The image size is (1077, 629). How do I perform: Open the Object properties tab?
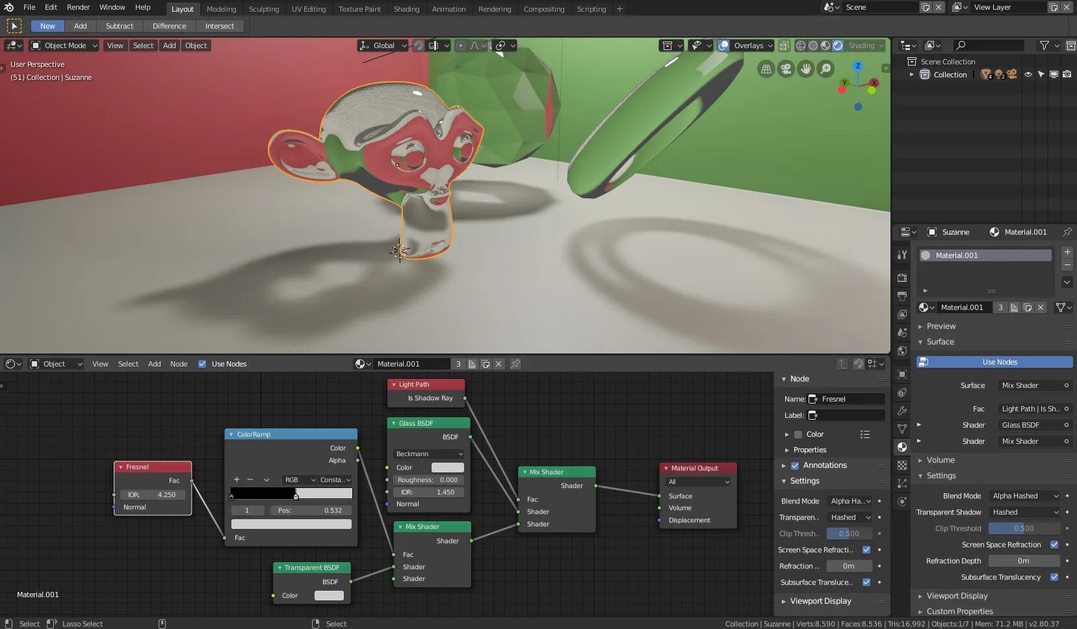tap(902, 374)
